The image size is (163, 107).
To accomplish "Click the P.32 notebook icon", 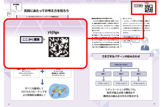I will pyautogui.click(x=9, y=14).
